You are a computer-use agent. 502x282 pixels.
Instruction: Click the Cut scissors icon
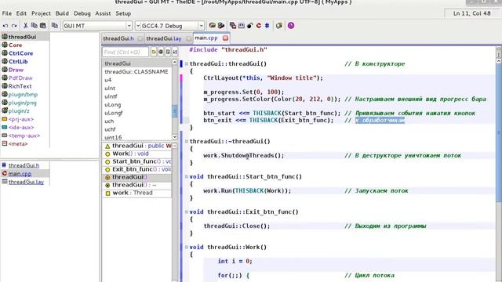pos(26,26)
